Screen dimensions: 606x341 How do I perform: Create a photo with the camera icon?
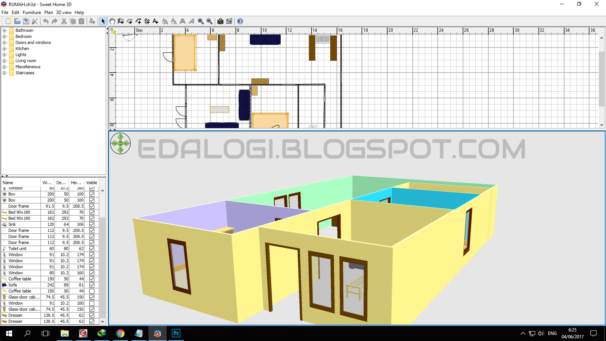click(x=220, y=21)
